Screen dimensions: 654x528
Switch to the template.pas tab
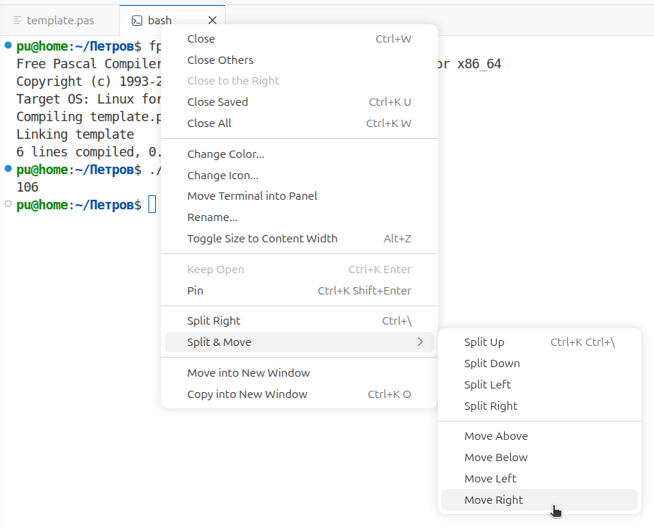coord(60,21)
